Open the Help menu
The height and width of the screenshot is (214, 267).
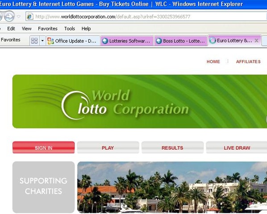pos(86,29)
